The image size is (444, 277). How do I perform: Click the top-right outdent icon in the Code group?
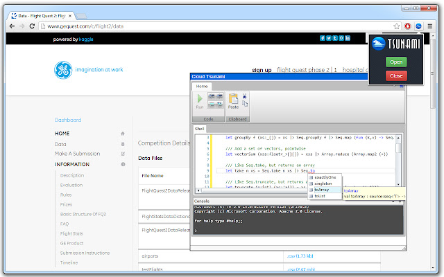click(219, 96)
